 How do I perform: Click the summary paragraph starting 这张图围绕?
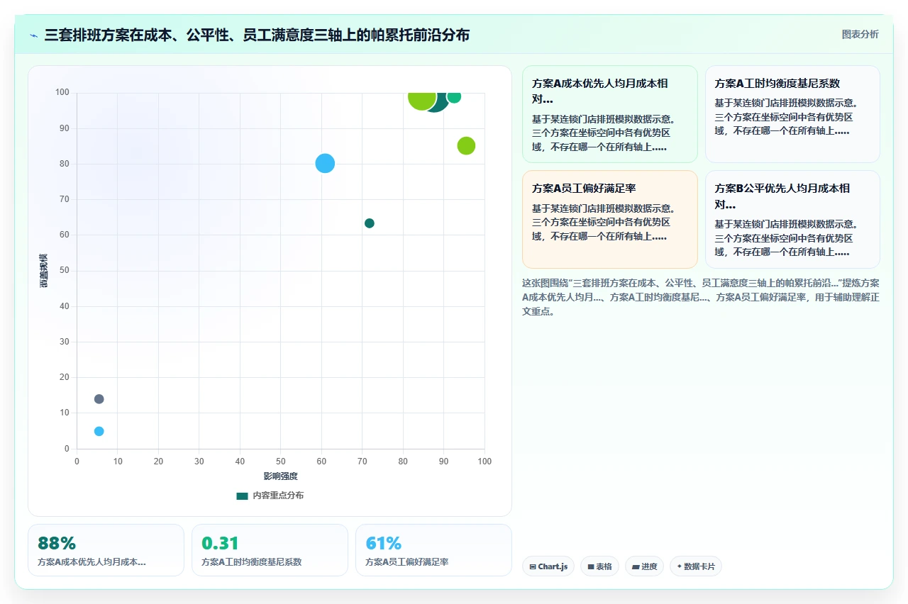(x=701, y=296)
